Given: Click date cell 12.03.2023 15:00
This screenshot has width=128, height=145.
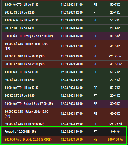Looking at the screenshot, I should tap(72, 104).
